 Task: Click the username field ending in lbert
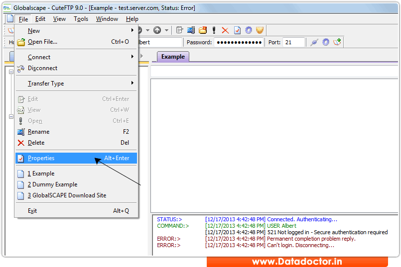click(160, 42)
